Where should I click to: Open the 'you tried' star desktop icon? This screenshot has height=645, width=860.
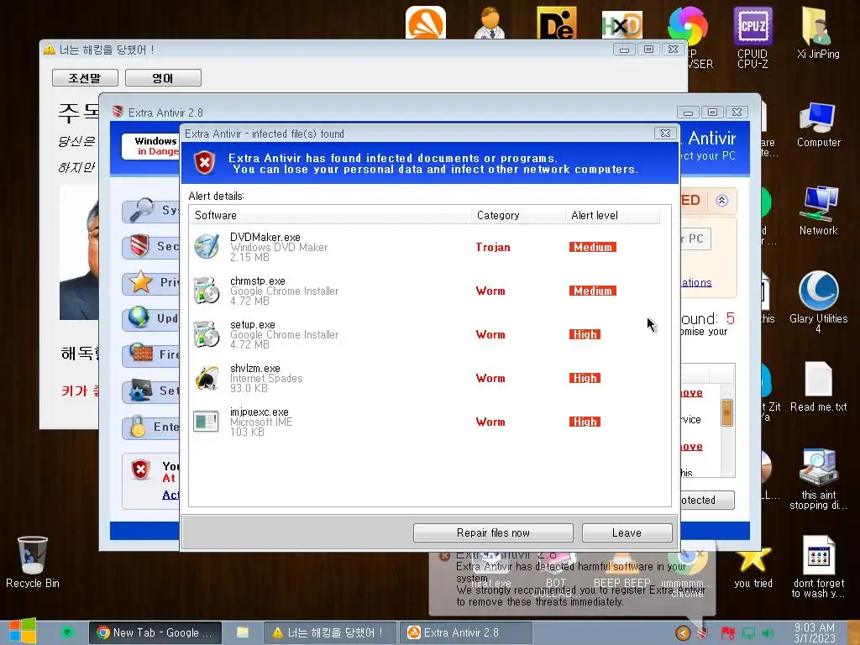pos(753,567)
